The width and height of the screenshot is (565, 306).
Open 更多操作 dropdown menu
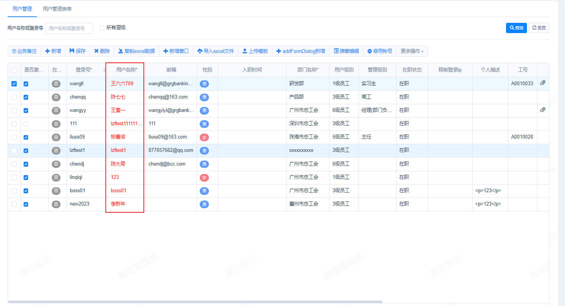pyautogui.click(x=412, y=51)
